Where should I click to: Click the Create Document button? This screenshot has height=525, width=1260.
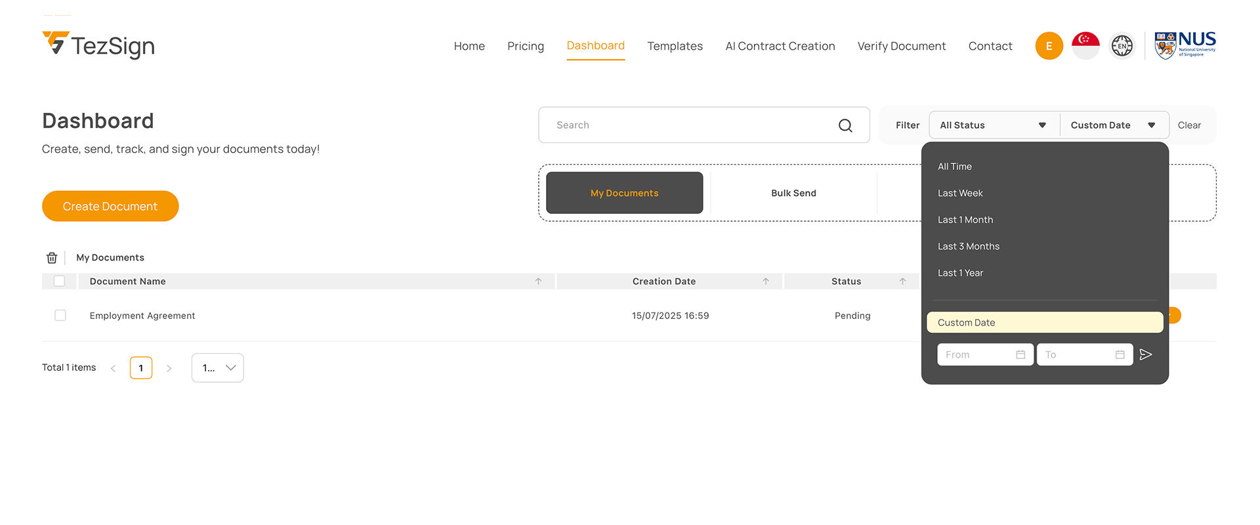click(110, 206)
